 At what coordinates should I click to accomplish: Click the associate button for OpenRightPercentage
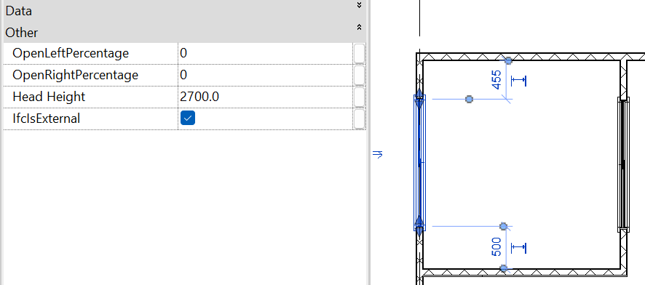pos(359,75)
